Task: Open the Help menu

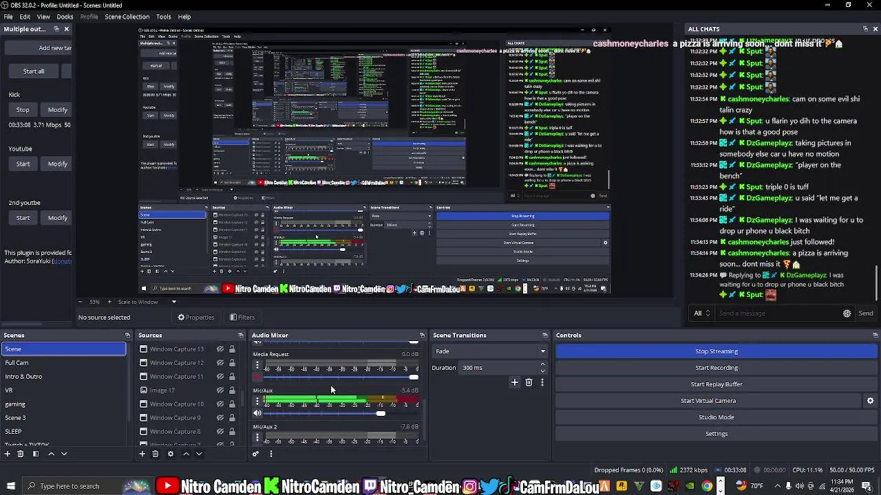Action: (x=184, y=16)
